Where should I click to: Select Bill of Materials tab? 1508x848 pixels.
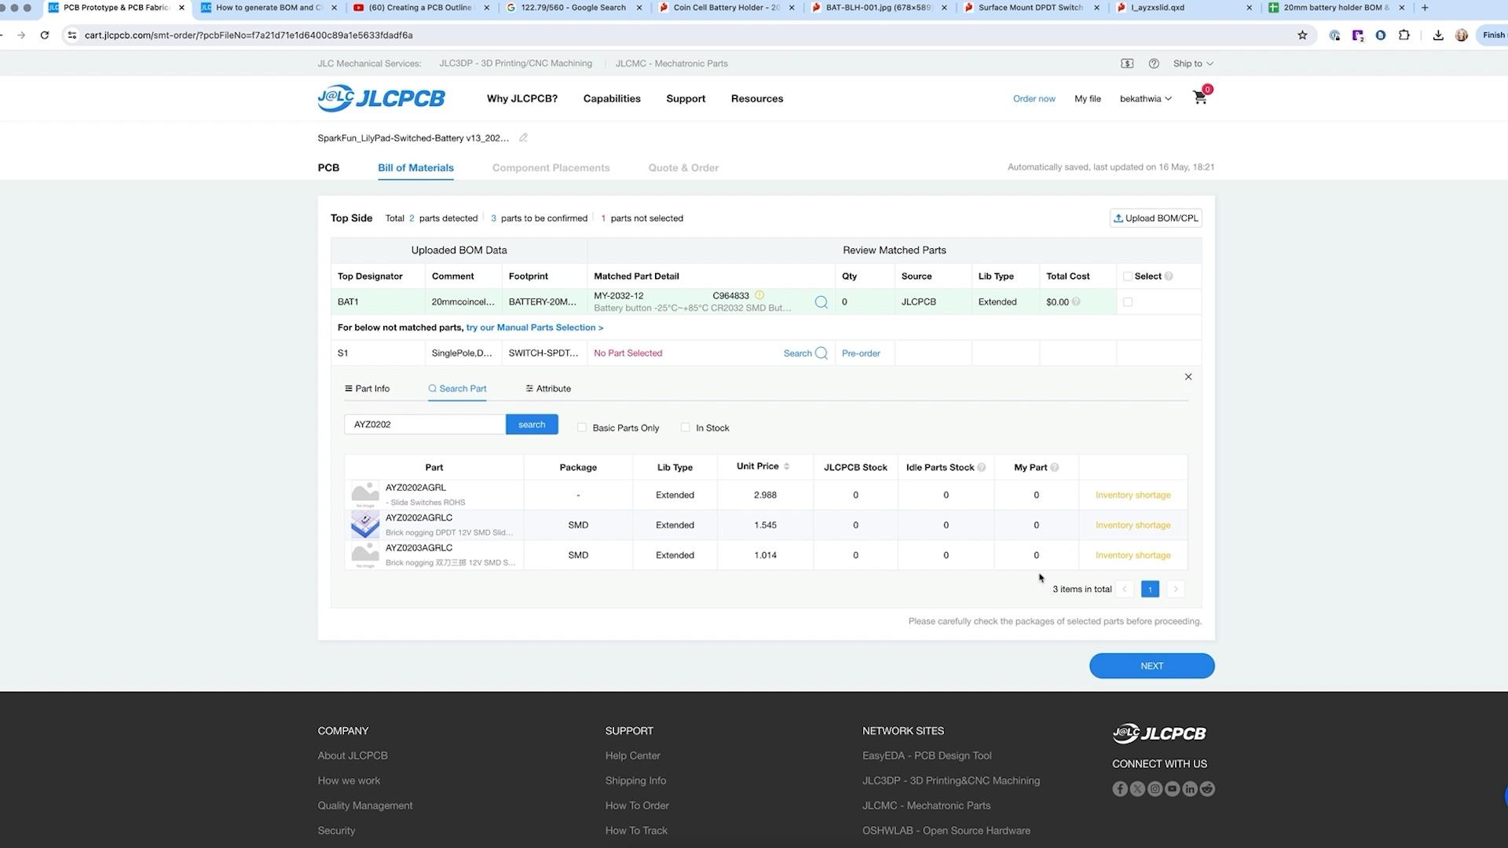pos(415,168)
